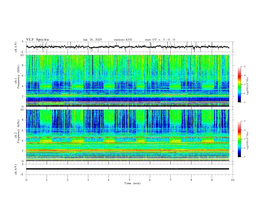The image size is (262, 202).
Task: Click the "ch.3(V)" waveform axis label
Action: coord(16,169)
